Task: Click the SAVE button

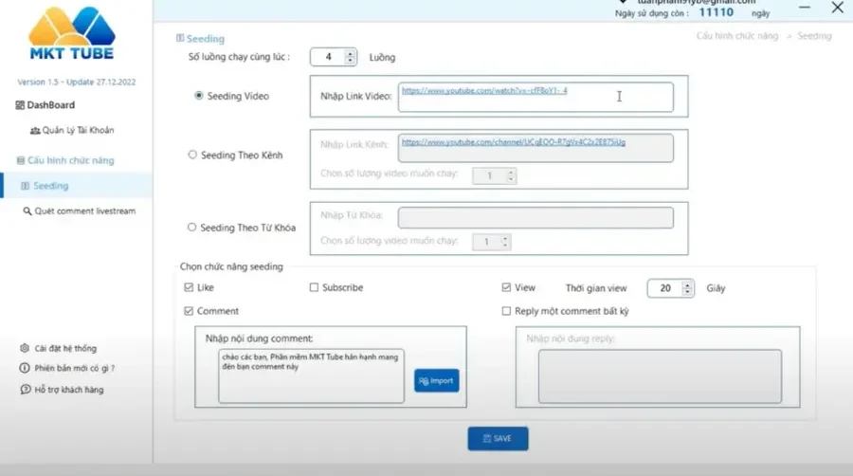Action: (498, 438)
